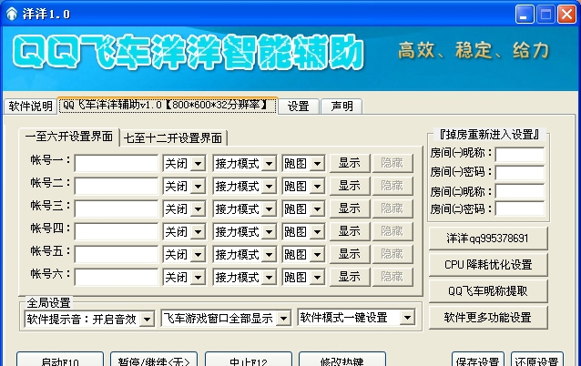581x366 pixels.
Task: Open the 关闭 dropdown for 帐号二
Action: (x=184, y=186)
